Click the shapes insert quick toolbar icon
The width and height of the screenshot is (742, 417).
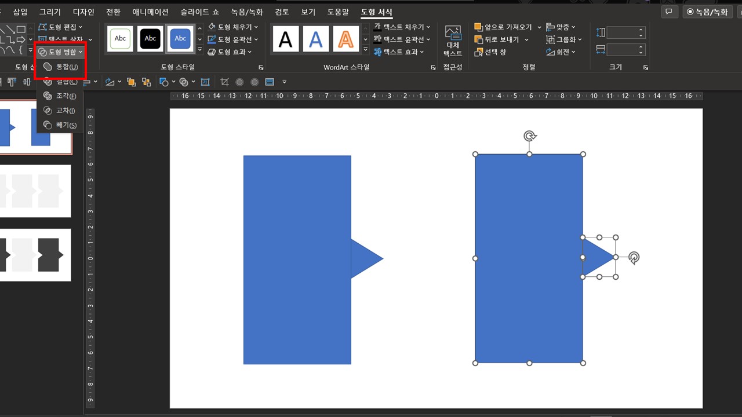click(x=164, y=82)
